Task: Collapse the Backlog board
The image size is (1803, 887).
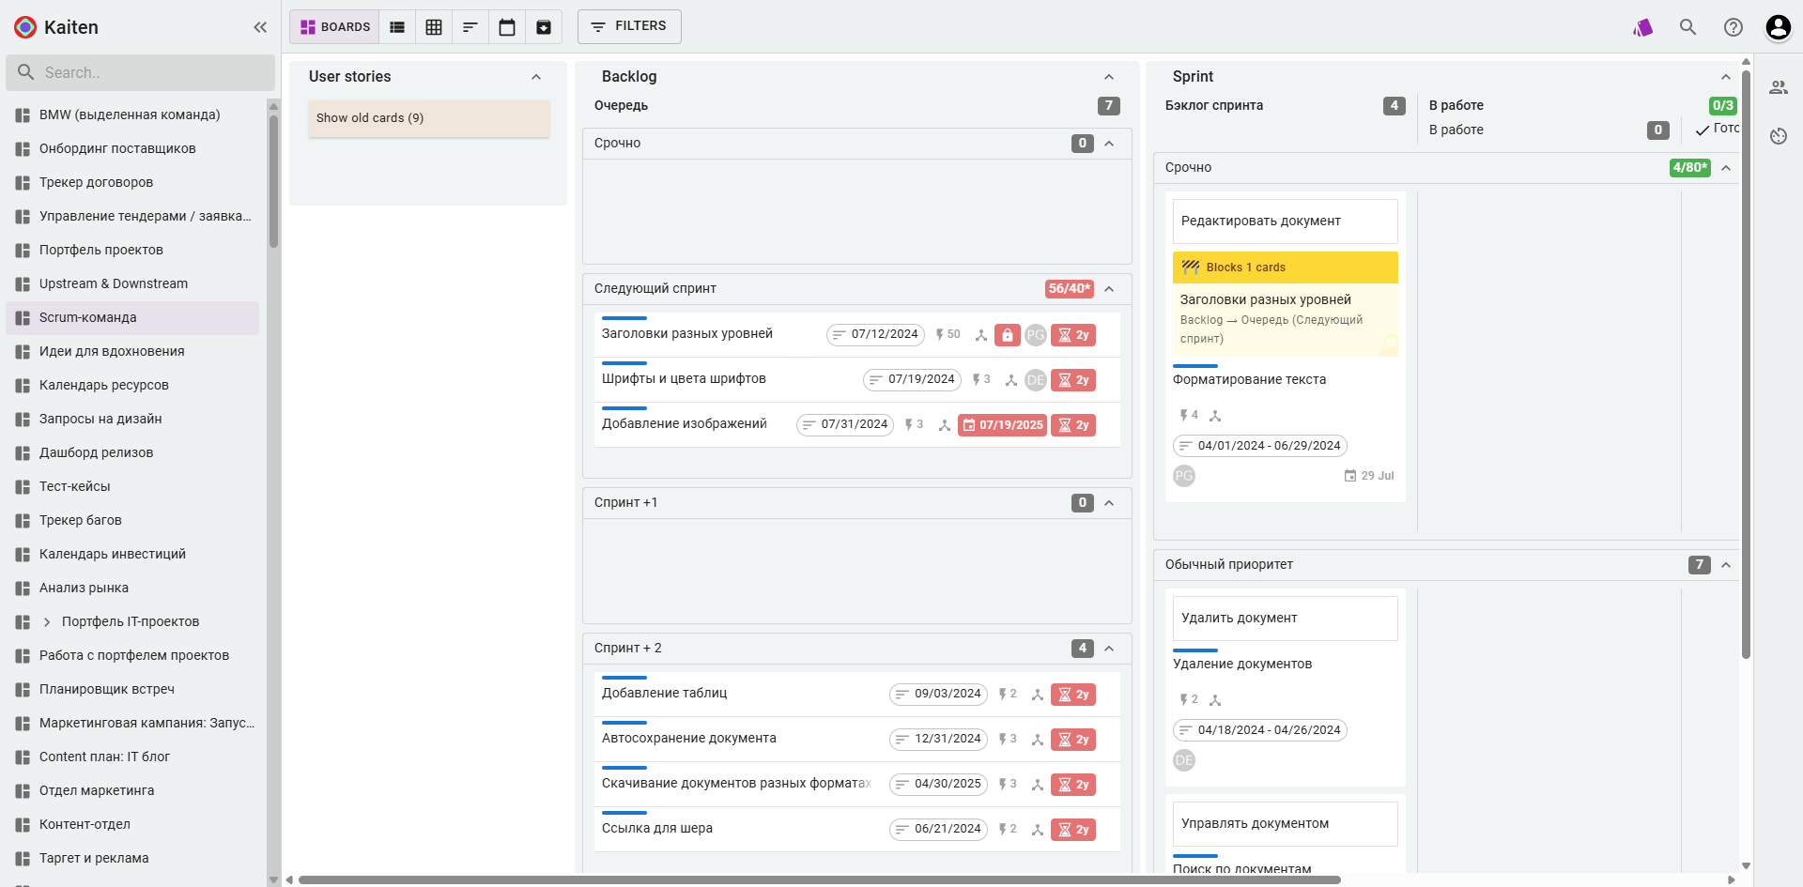Action: [x=1109, y=77]
